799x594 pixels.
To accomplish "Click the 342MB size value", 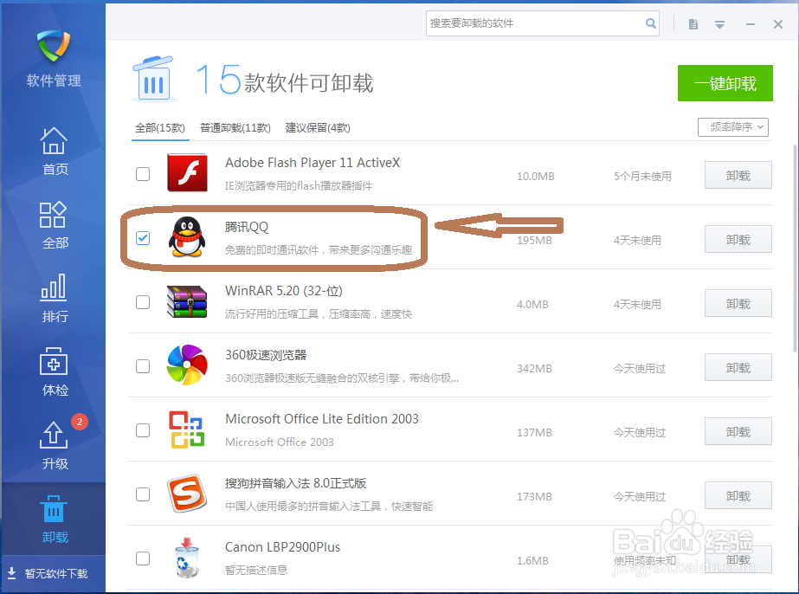I will click(534, 368).
